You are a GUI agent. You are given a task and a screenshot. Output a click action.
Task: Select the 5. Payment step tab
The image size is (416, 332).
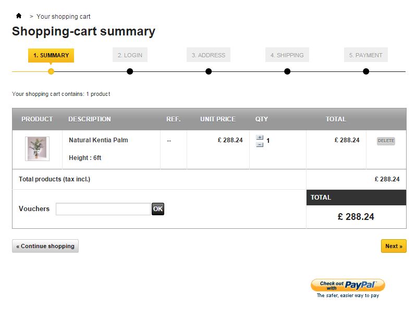point(366,55)
